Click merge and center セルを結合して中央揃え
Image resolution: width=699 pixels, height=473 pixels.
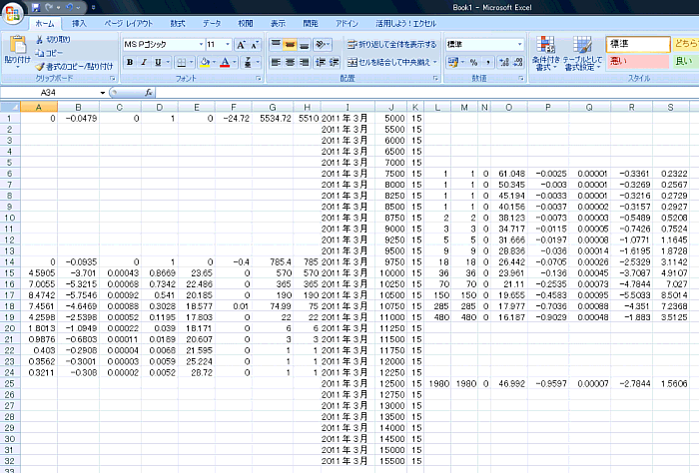(388, 62)
